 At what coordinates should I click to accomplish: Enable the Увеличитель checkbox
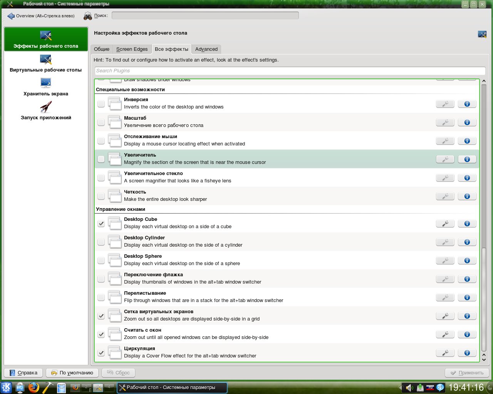[101, 159]
